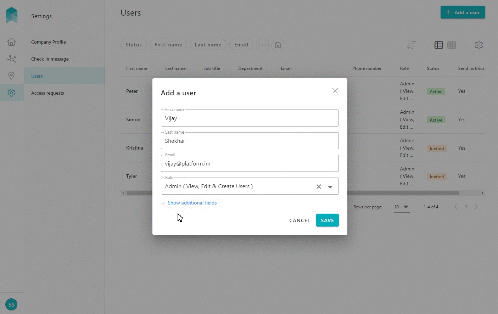Clear the selected Role value
Screen dimensions: 498x314
coord(319,187)
